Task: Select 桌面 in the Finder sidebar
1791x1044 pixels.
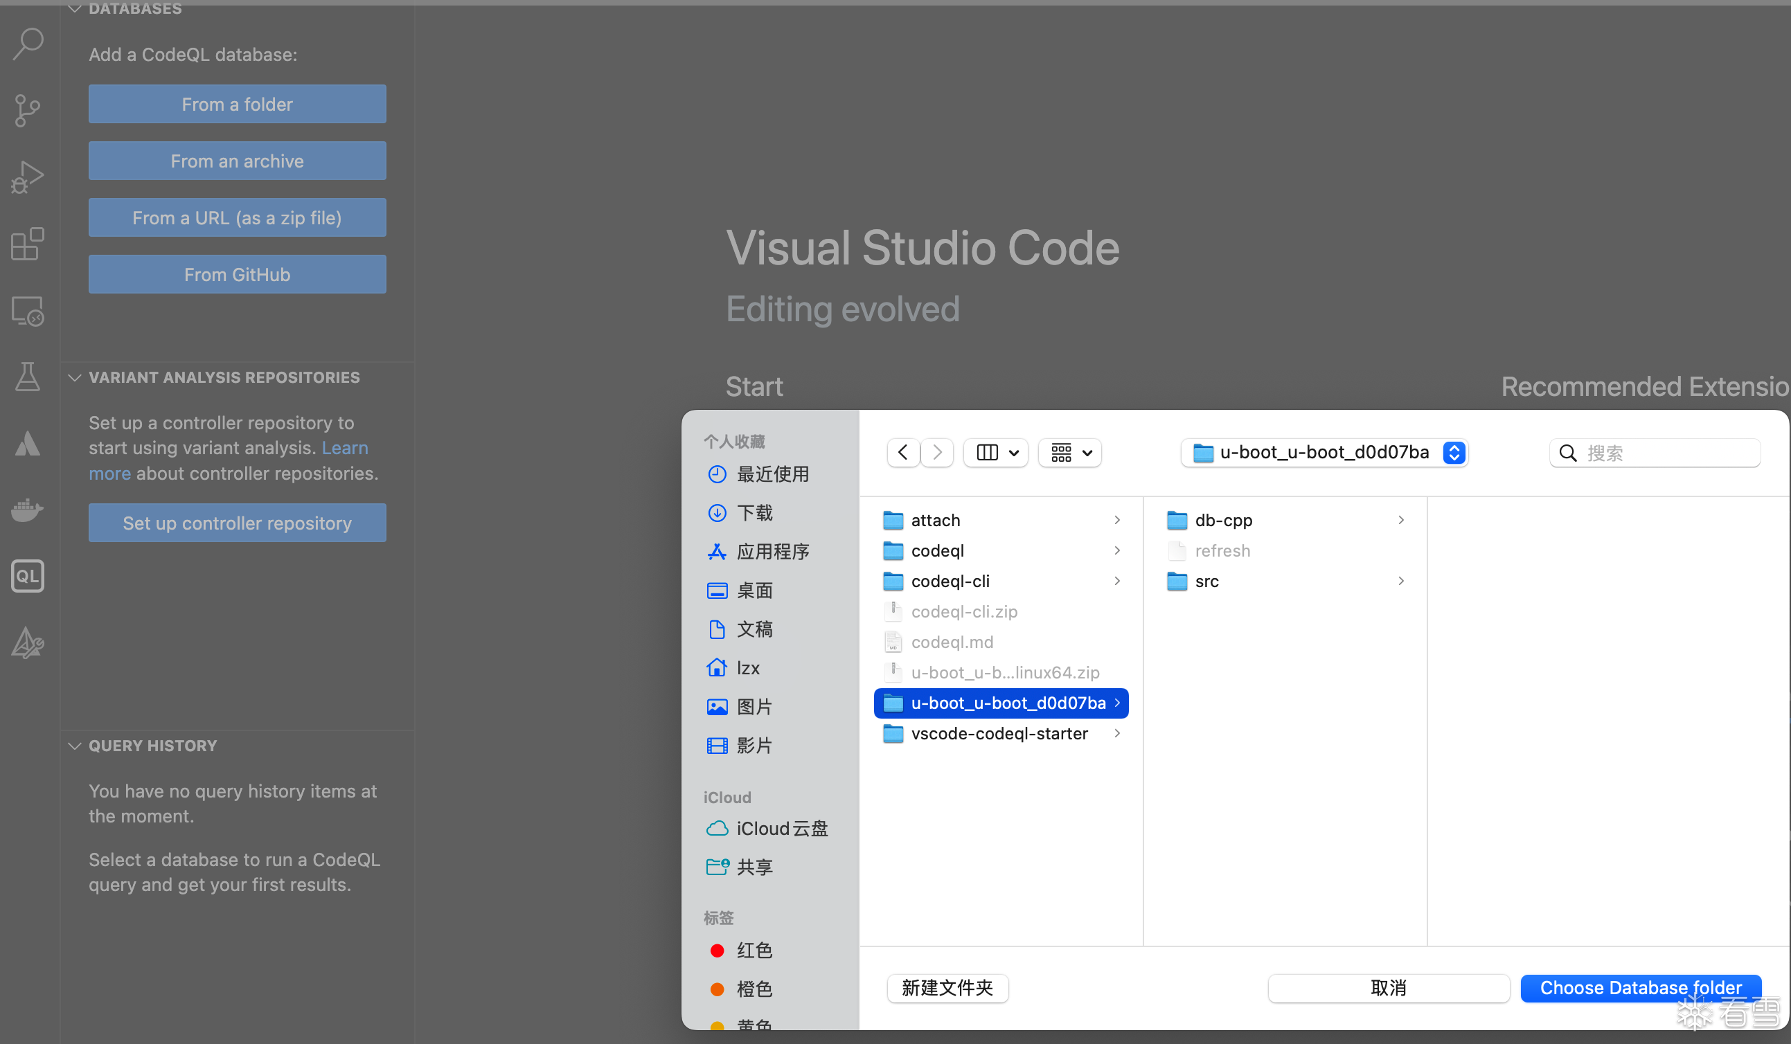Action: (754, 590)
